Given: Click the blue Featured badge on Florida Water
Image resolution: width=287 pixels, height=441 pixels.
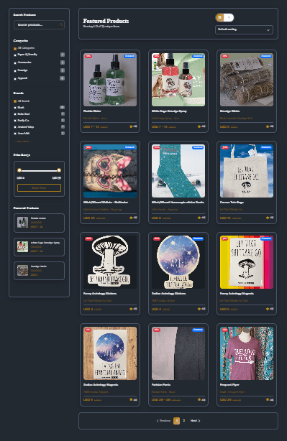Looking at the screenshot, I should [129, 56].
